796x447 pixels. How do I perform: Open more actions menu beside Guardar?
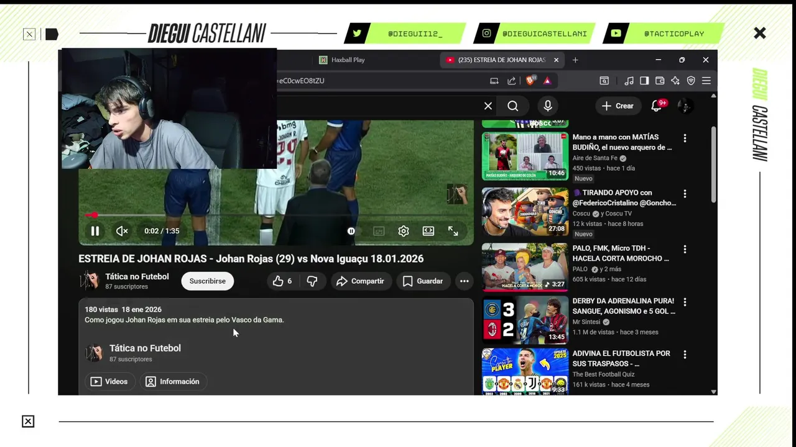464,281
